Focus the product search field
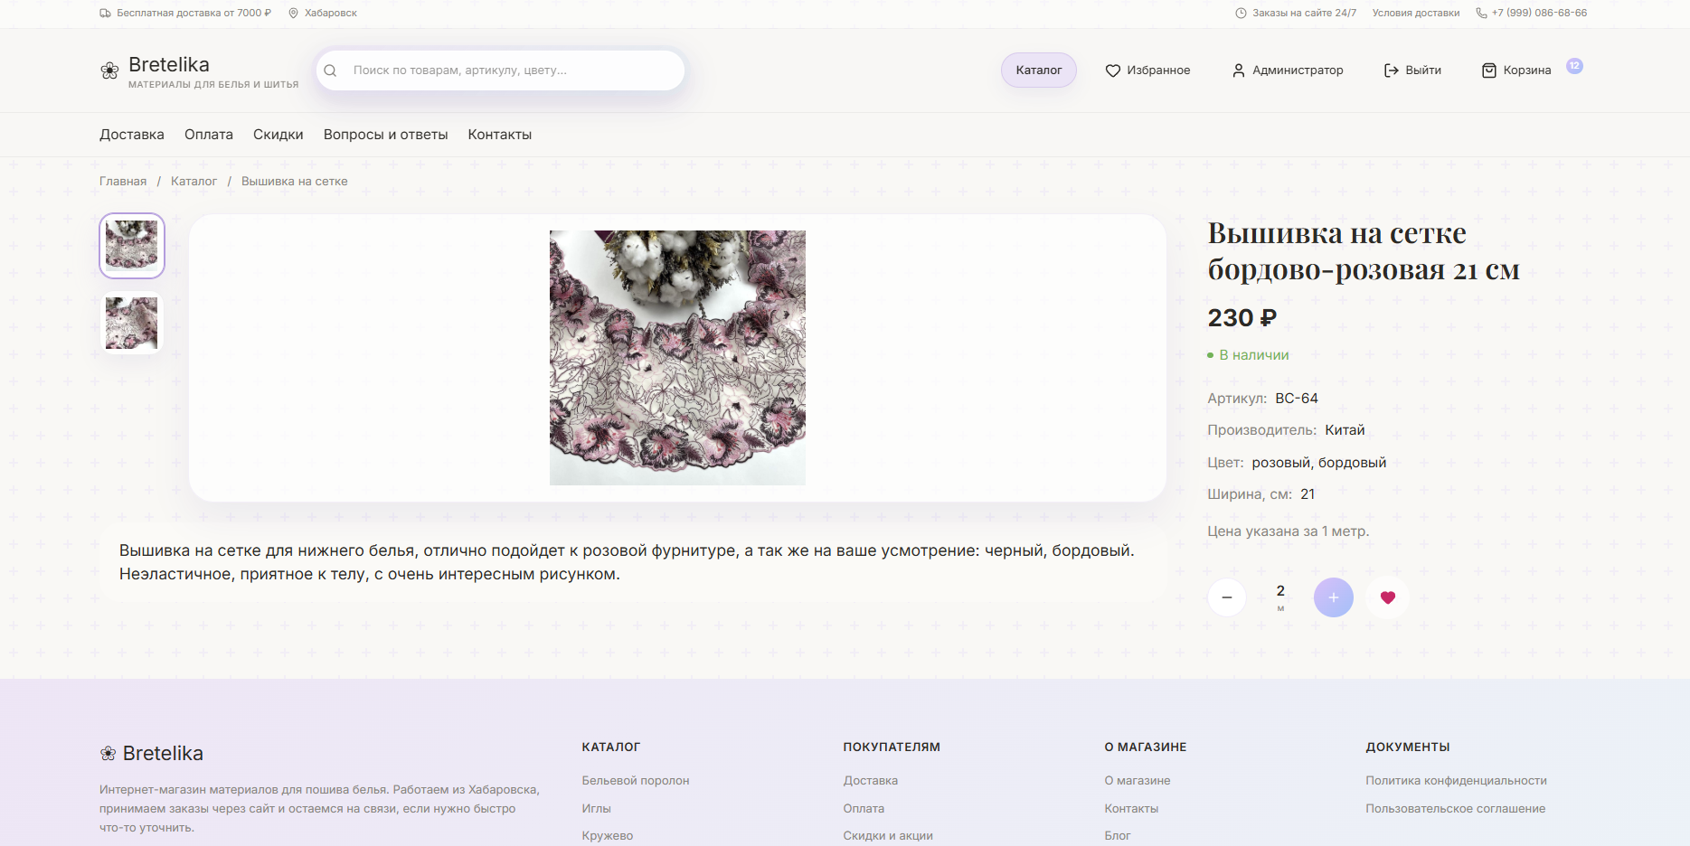This screenshot has height=846, width=1690. [x=500, y=70]
